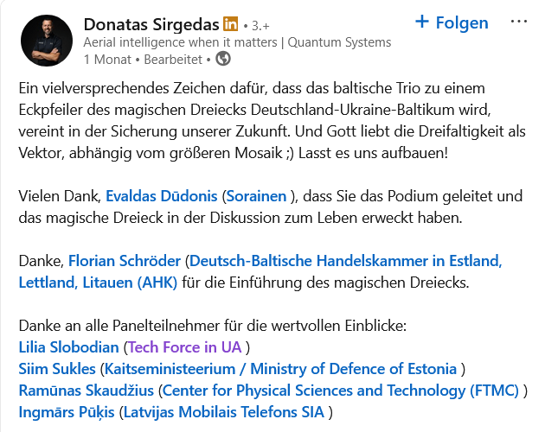
Task: Open Center for Physical Sciences link
Action: [x=341, y=391]
